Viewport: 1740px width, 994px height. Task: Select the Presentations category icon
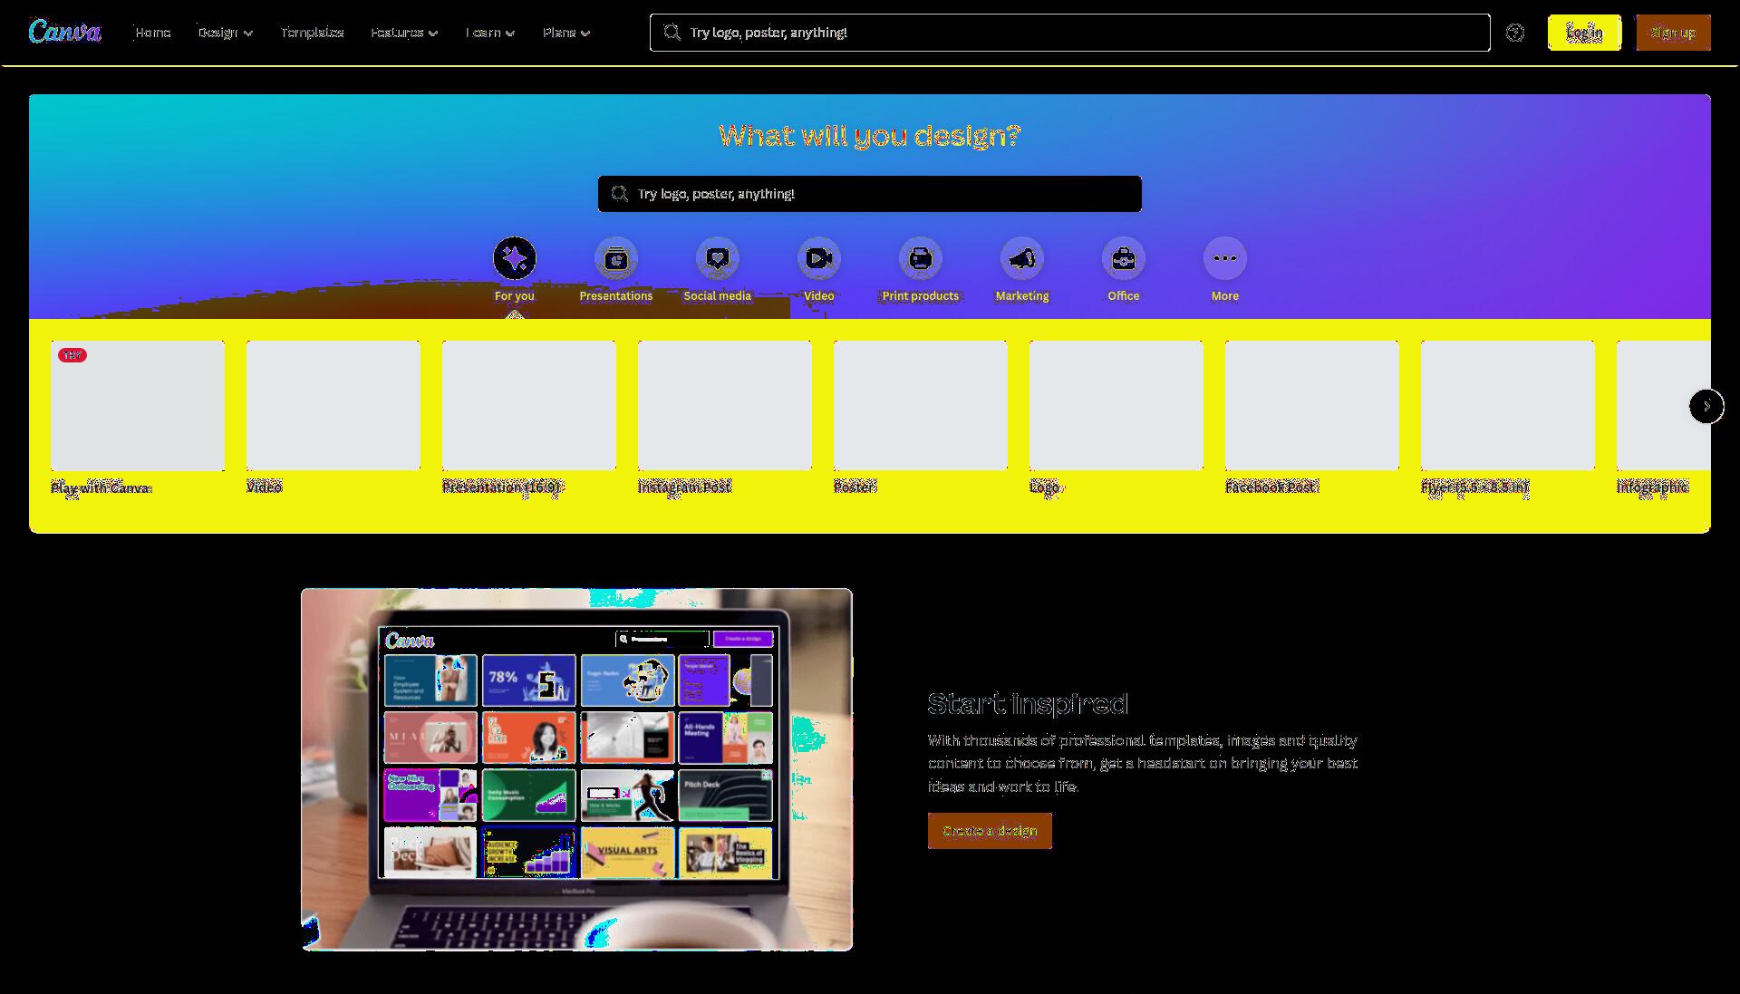tap(616, 259)
